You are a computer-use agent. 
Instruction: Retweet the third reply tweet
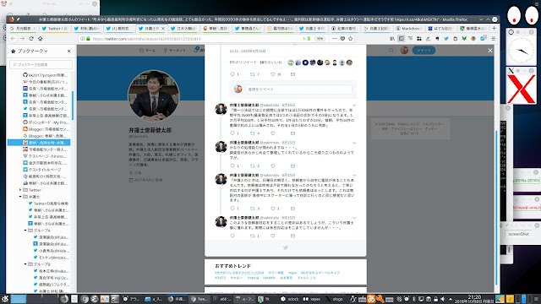tap(252, 209)
